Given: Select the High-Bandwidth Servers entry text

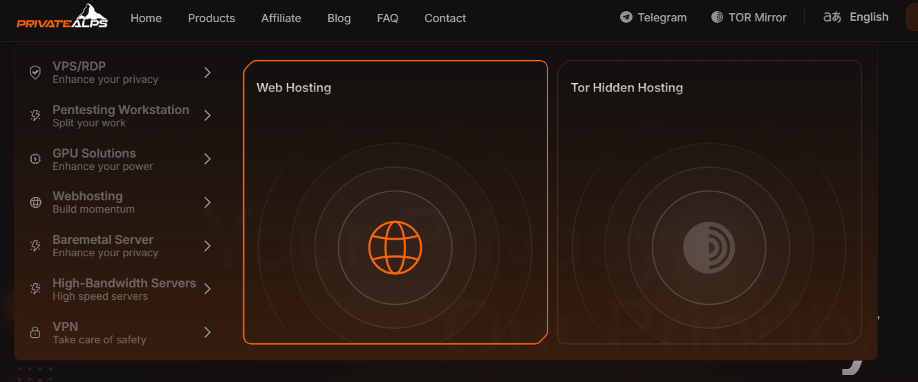Looking at the screenshot, I should click(x=124, y=283).
